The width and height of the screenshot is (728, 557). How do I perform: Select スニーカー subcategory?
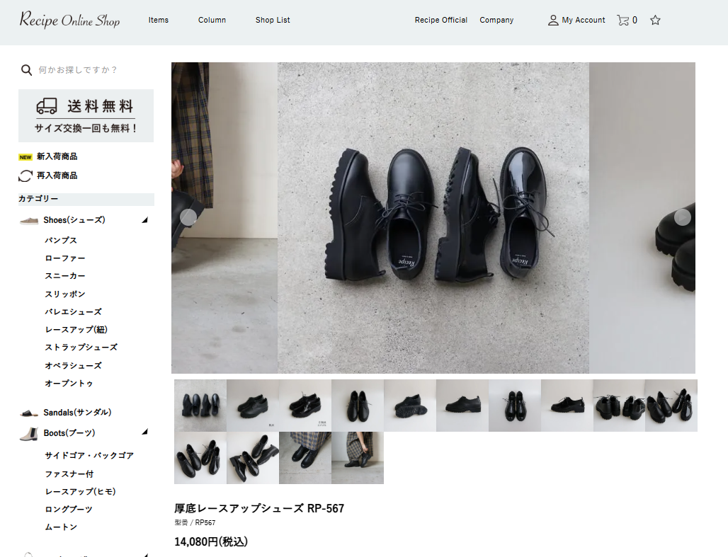(65, 276)
